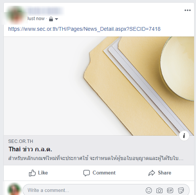Show link info with the i icon
This screenshot has height=195, width=196.
(x=184, y=136)
